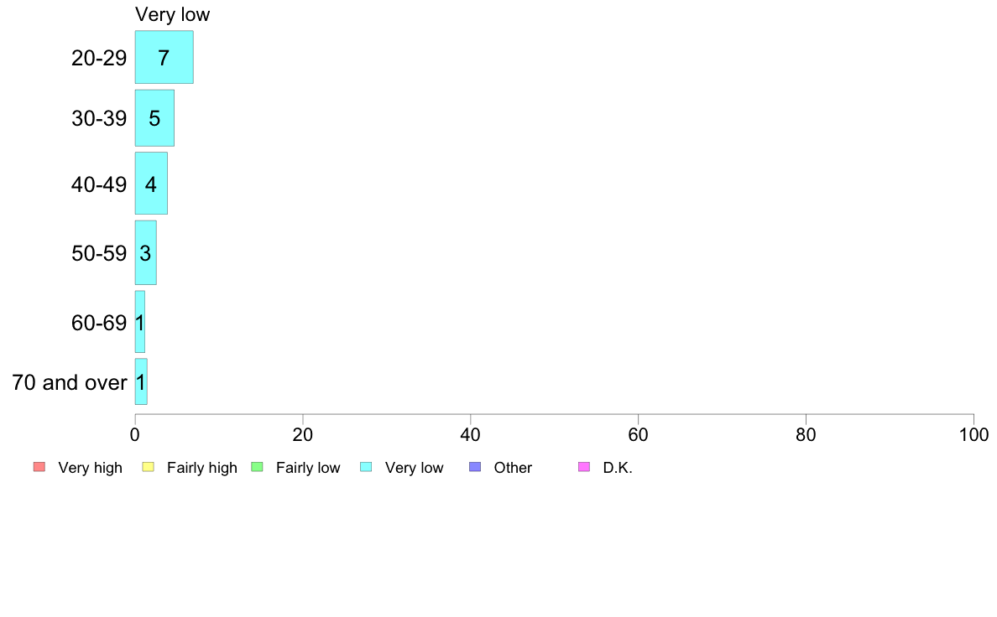The image size is (997, 617).
Task: Click the 40 tick on x-axis
Action: click(x=471, y=434)
